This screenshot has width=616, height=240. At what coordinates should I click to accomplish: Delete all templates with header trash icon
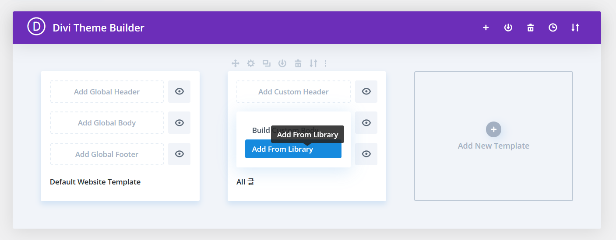(531, 28)
